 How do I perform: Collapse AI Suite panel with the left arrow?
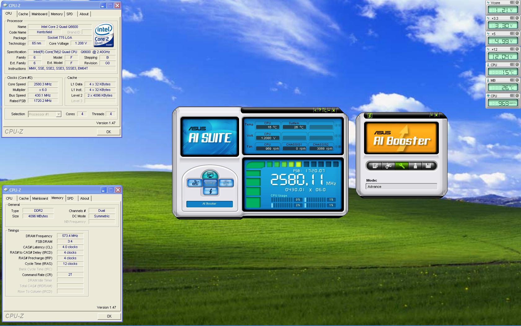click(315, 110)
